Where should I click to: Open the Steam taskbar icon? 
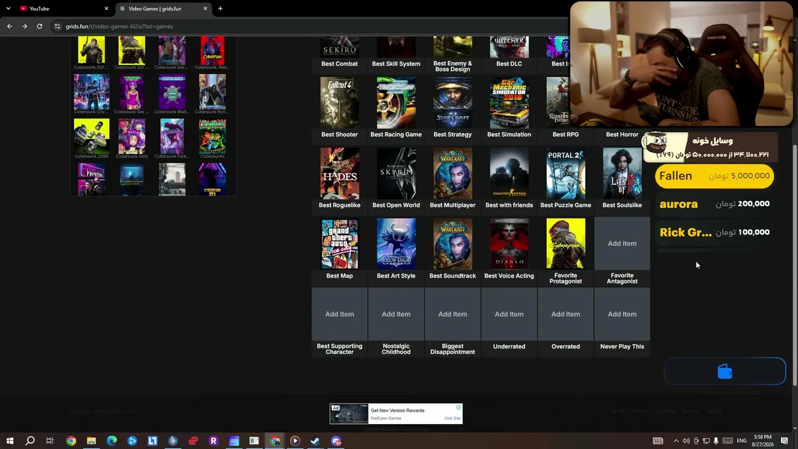pyautogui.click(x=315, y=441)
